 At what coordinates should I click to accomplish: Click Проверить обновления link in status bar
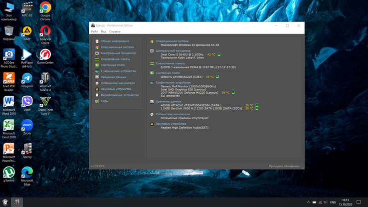(x=284, y=166)
